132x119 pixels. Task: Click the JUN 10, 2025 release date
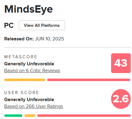tap(50, 39)
